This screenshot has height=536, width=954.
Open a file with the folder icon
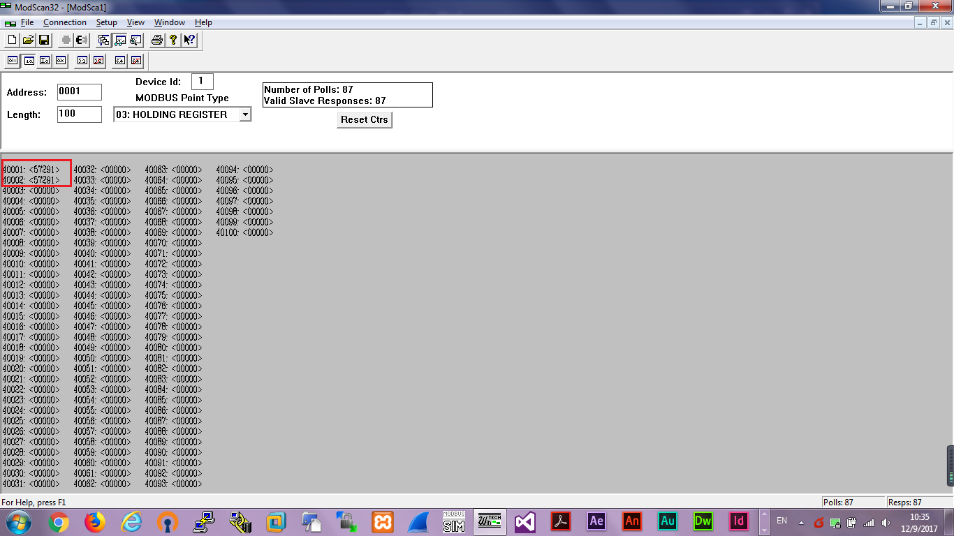click(28, 40)
